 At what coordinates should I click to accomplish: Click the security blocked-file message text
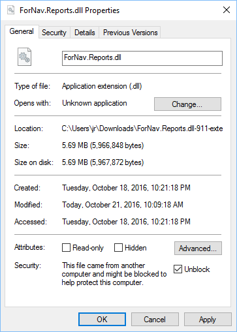[114, 274]
